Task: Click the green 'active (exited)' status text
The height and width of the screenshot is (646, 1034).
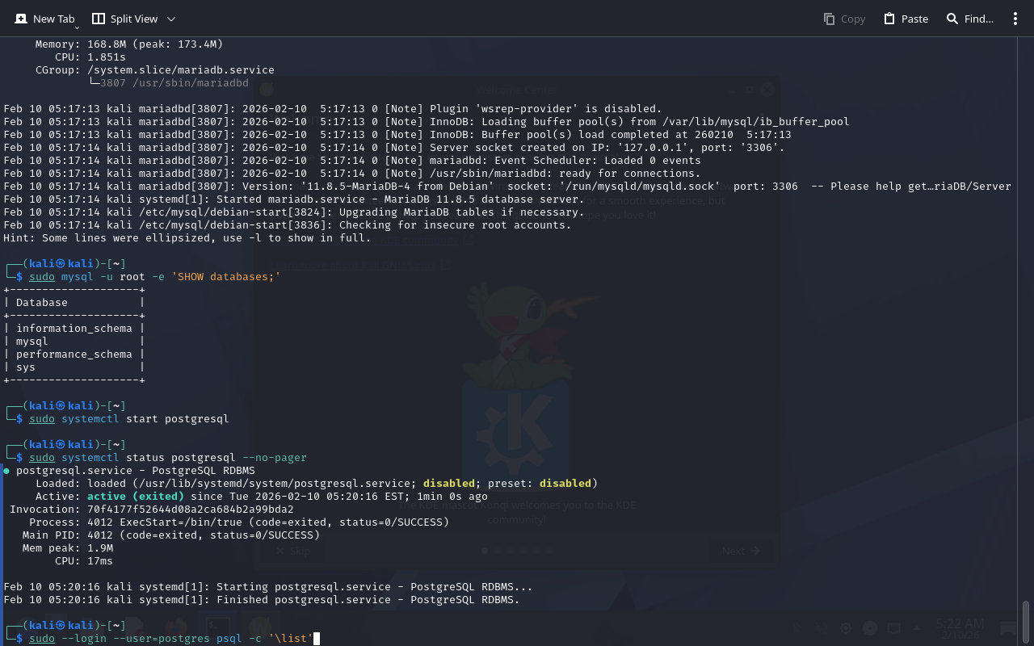Action: tap(135, 497)
